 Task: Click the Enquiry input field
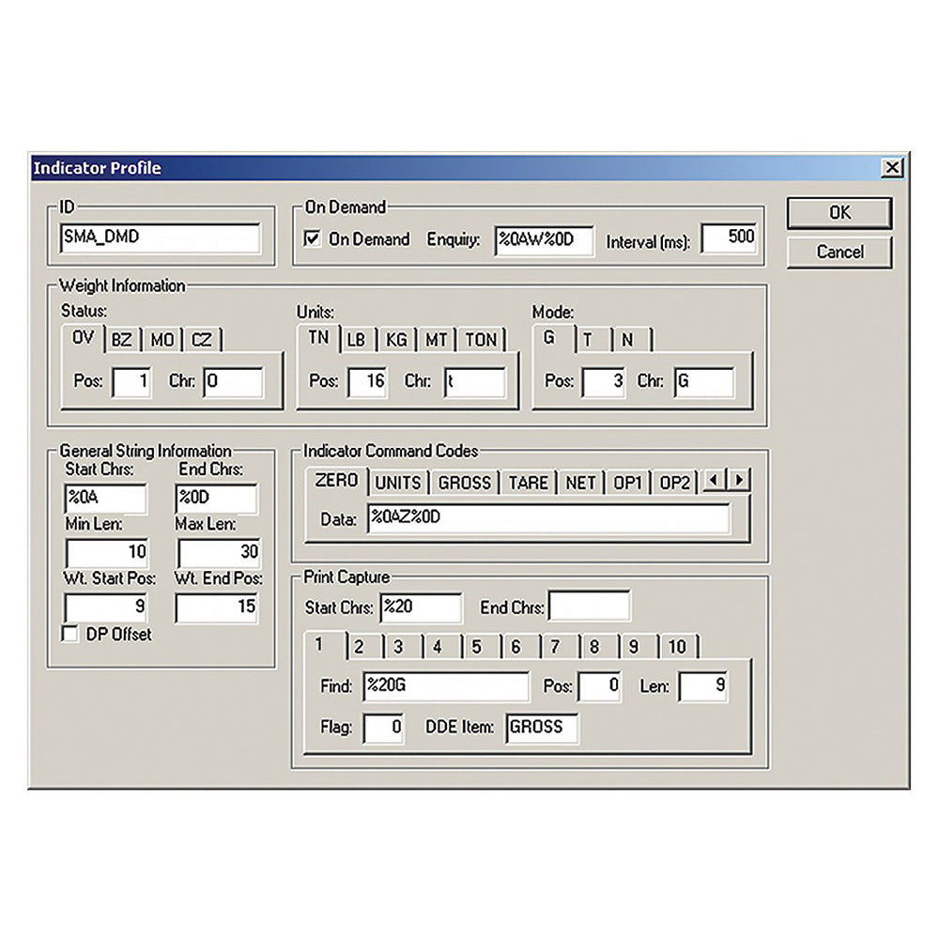[x=545, y=239]
